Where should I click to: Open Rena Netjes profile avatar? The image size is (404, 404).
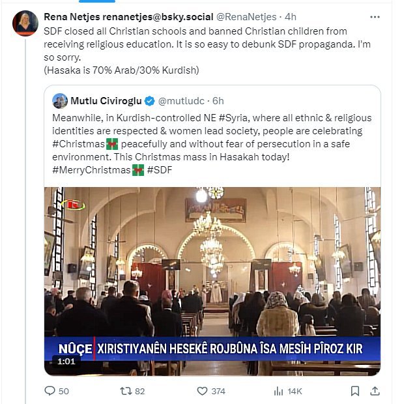pyautogui.click(x=25, y=23)
